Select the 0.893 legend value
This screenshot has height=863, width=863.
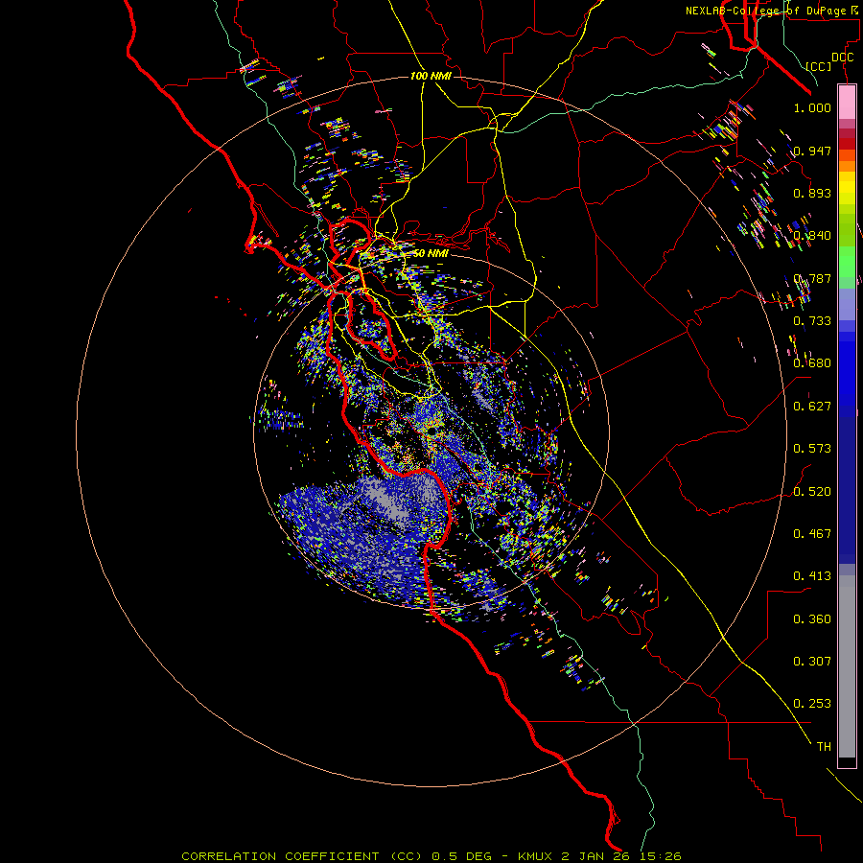(812, 193)
